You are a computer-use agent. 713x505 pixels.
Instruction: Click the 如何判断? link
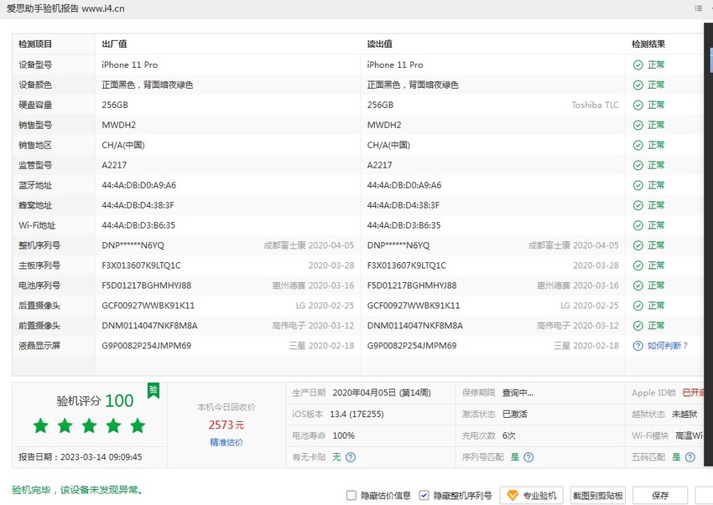[668, 346]
